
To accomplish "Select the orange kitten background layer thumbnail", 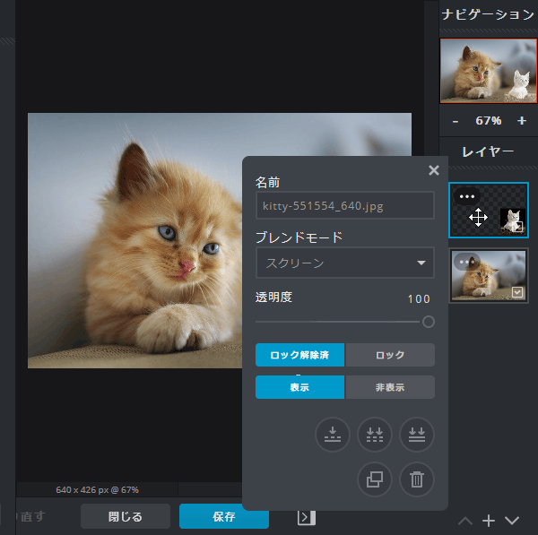I will 489,275.
